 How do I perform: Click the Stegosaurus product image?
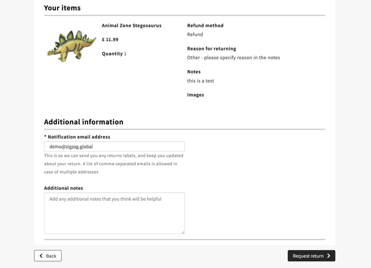coord(71,45)
